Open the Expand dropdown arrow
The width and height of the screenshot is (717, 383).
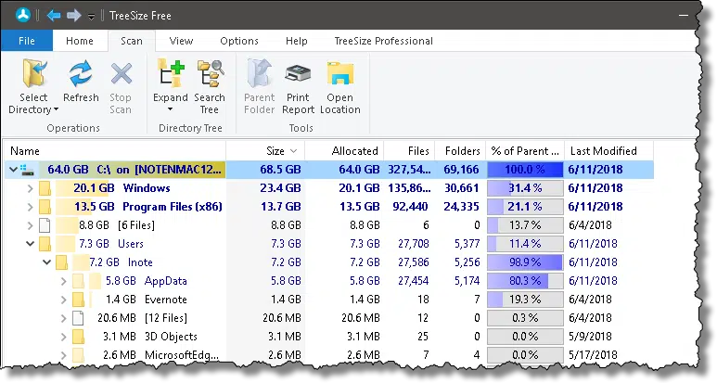coord(170,109)
